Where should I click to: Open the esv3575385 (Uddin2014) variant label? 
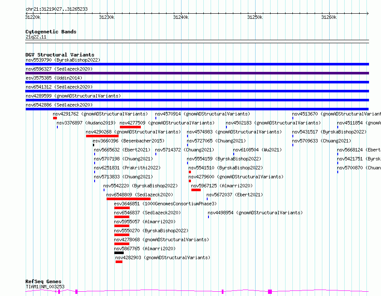54,78
